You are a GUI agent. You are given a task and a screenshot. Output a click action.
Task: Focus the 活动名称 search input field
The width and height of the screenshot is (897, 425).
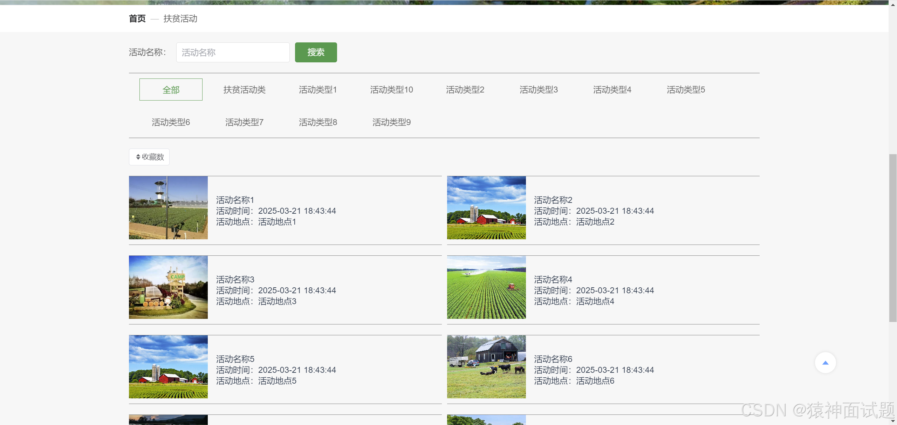(x=233, y=53)
